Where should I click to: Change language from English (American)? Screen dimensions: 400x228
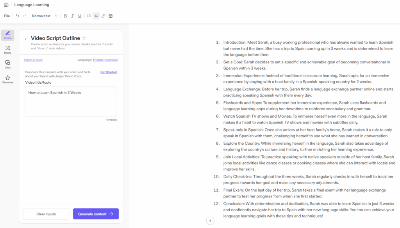[x=105, y=60]
